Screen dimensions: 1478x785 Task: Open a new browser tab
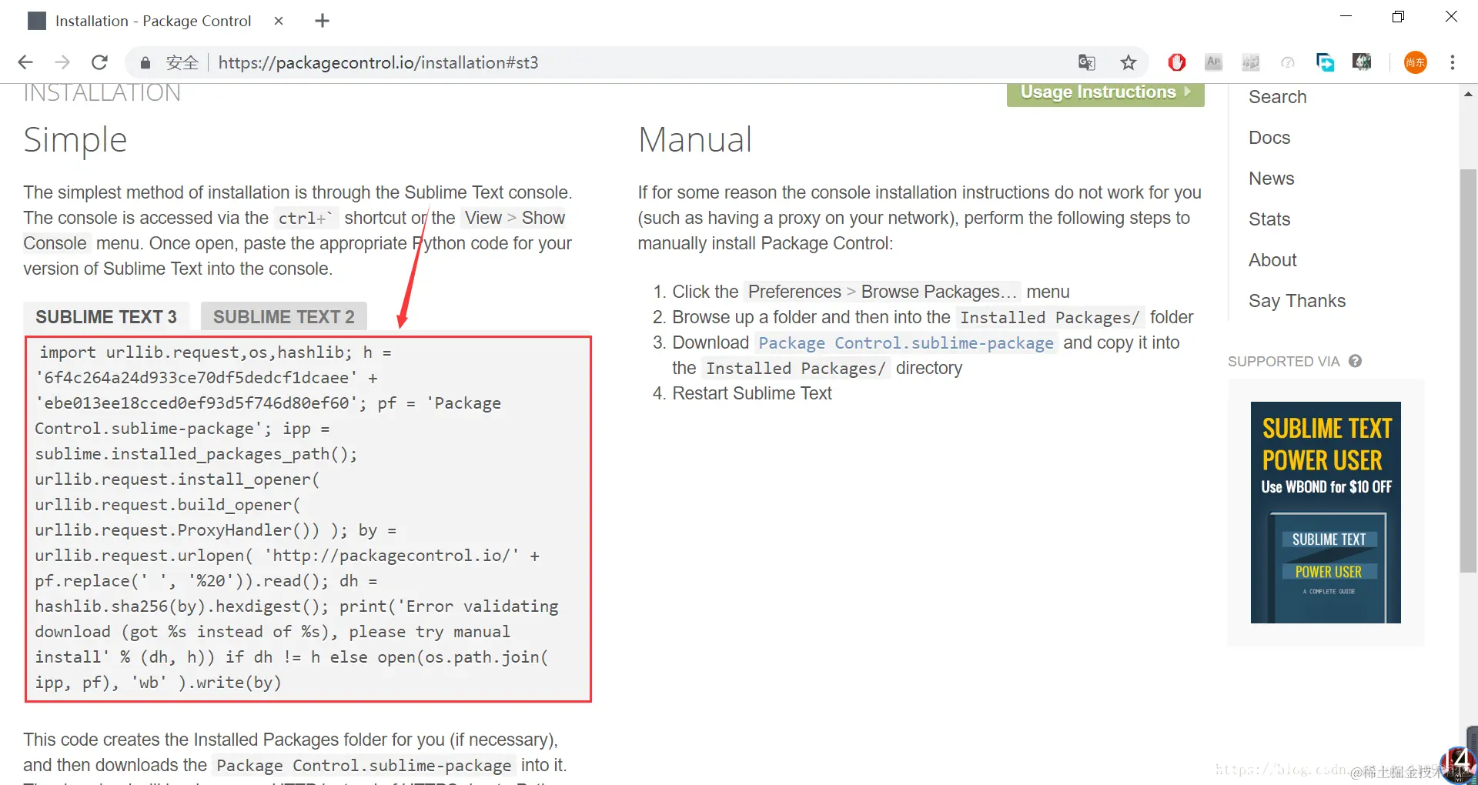click(323, 21)
